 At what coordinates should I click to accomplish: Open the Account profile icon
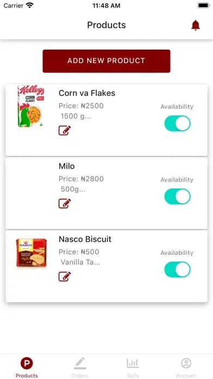[186, 363]
